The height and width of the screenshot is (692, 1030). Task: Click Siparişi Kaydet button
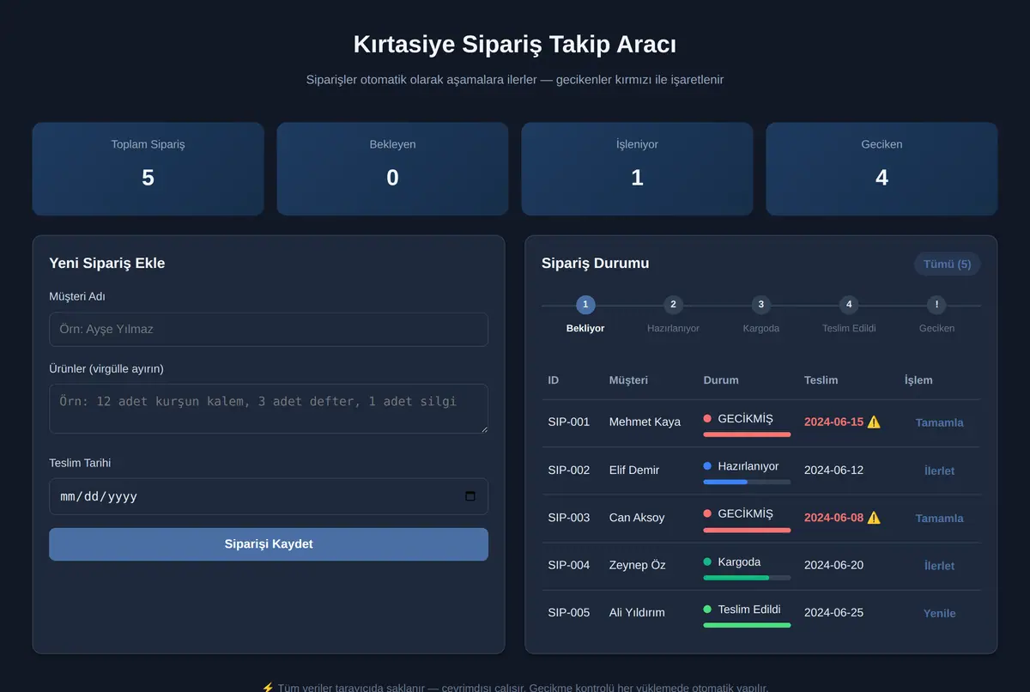click(x=269, y=544)
